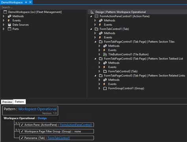
Task: Select the Pattern tab
Action: tap(19, 102)
